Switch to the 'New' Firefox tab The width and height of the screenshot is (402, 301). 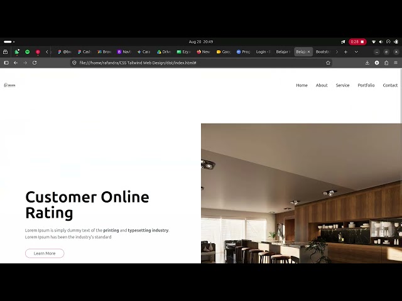pos(204,52)
